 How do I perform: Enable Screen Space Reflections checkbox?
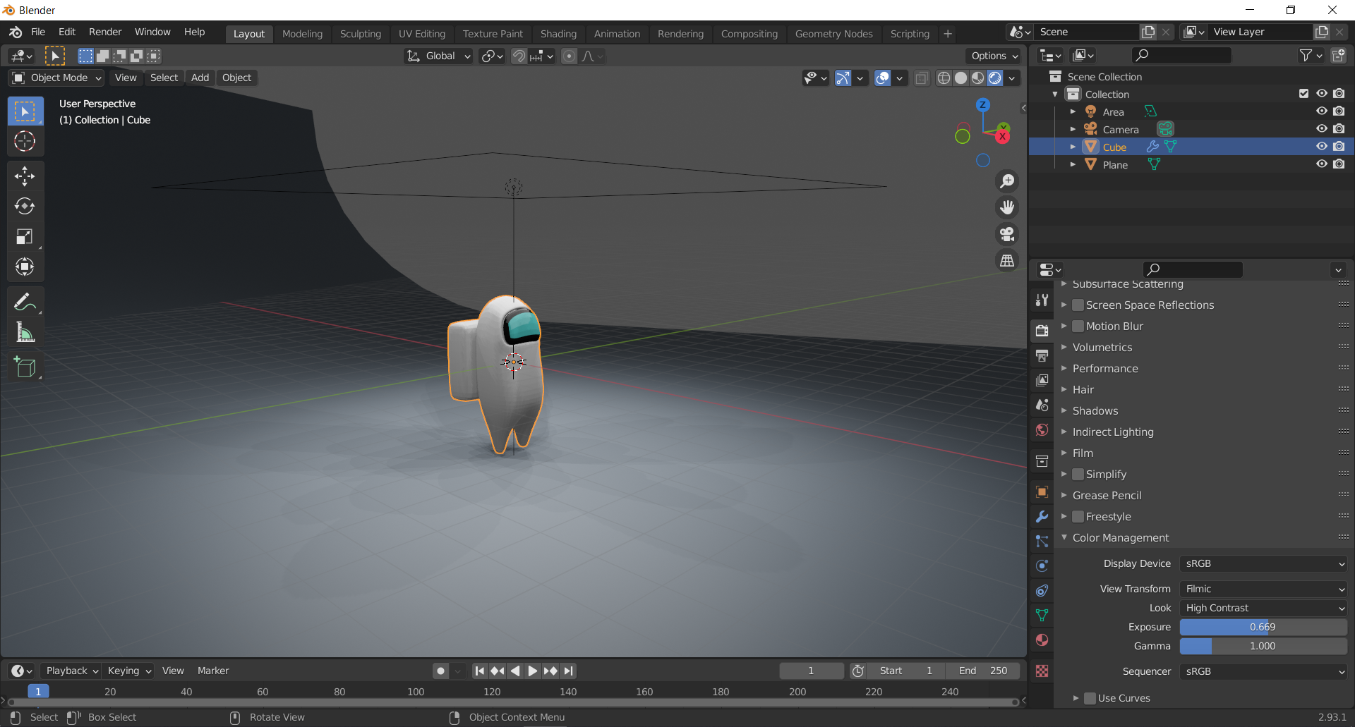1078,305
